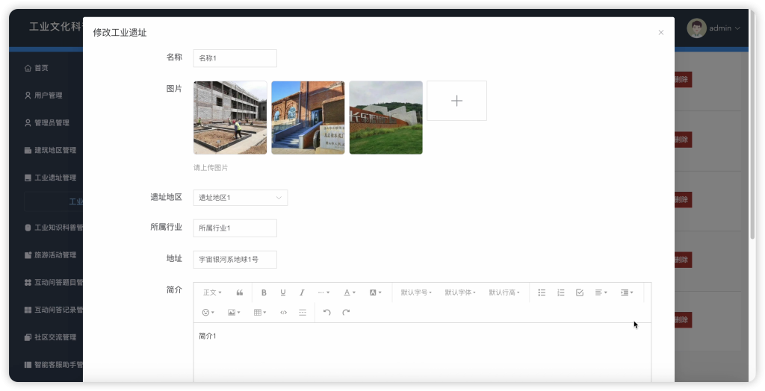Insert a code block
Screen dimensions: 765x391
coord(283,313)
